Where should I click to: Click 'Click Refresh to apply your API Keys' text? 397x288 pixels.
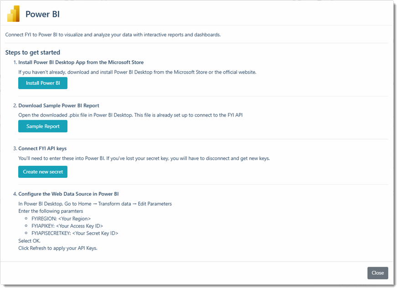[58, 248]
